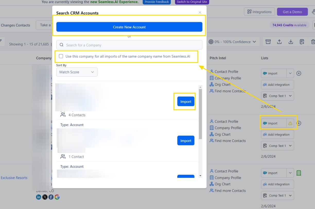Expand Import dropdown arrow in Exclusive Resorts row
Image resolution: width=315 pixels, height=209 pixels.
coord(290,173)
